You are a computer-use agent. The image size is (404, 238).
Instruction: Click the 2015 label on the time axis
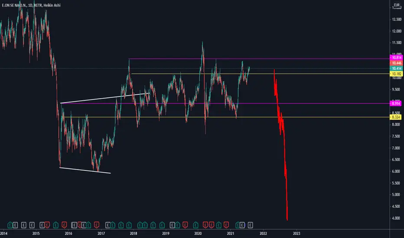36,234
